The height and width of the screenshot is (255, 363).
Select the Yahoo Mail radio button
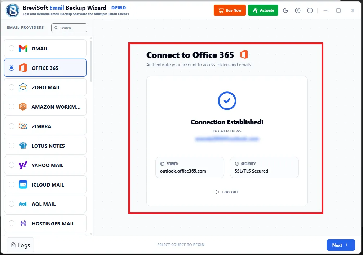click(x=11, y=165)
